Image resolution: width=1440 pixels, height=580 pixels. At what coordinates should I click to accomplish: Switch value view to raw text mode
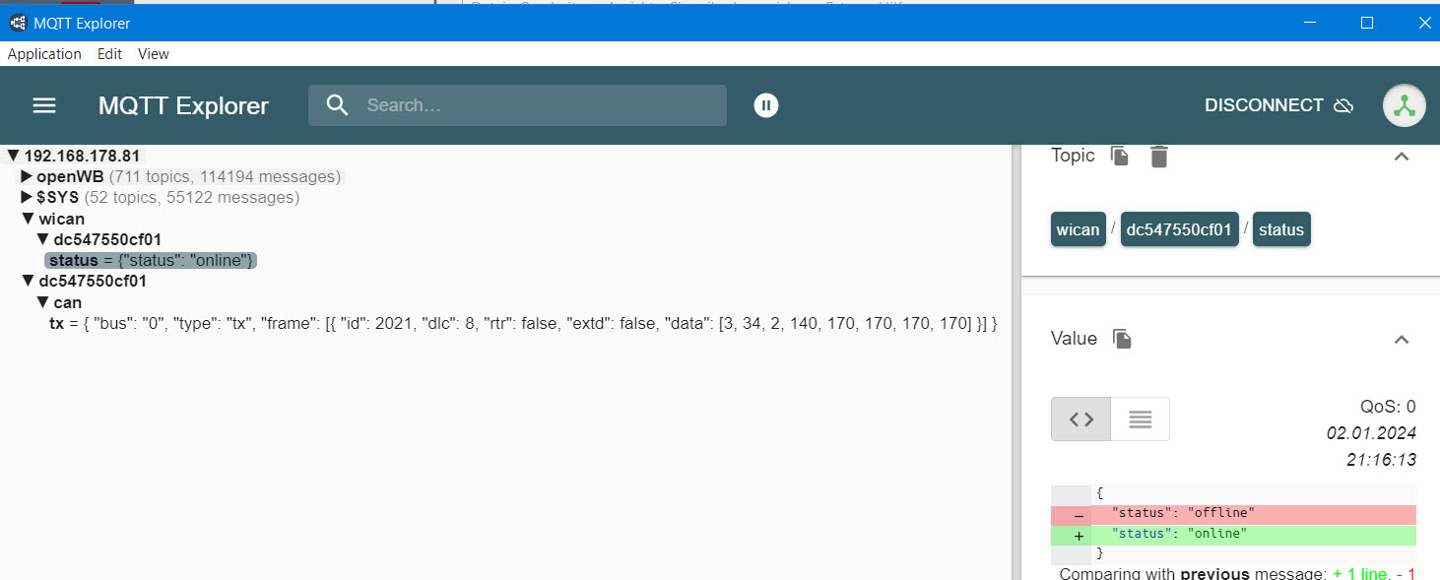tap(1140, 419)
